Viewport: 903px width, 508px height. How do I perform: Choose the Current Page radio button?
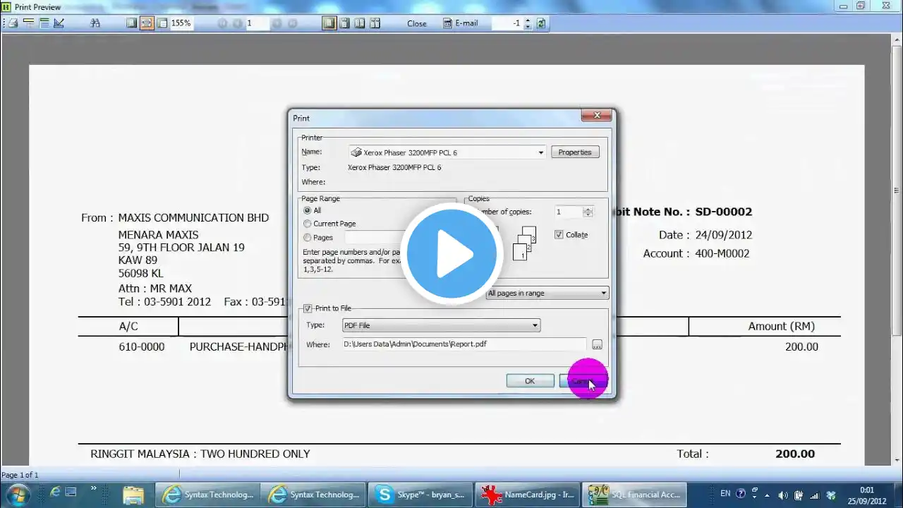click(329, 224)
